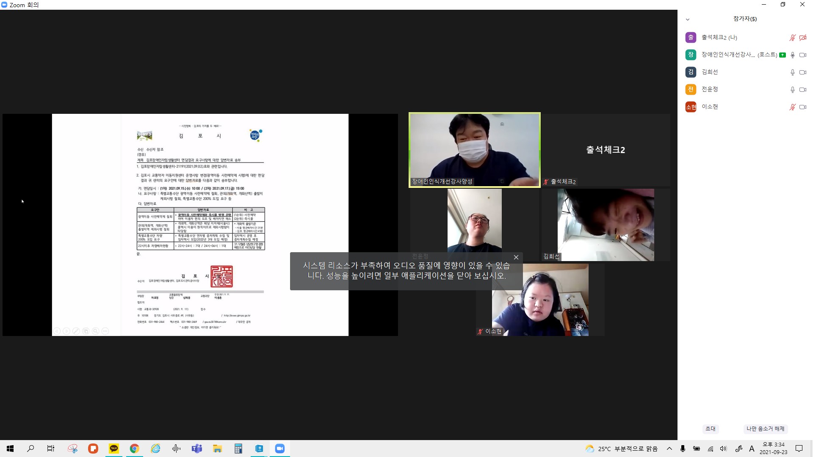This screenshot has height=457, width=813.
Task: Open the weather widget showing 25°C
Action: coord(621,449)
